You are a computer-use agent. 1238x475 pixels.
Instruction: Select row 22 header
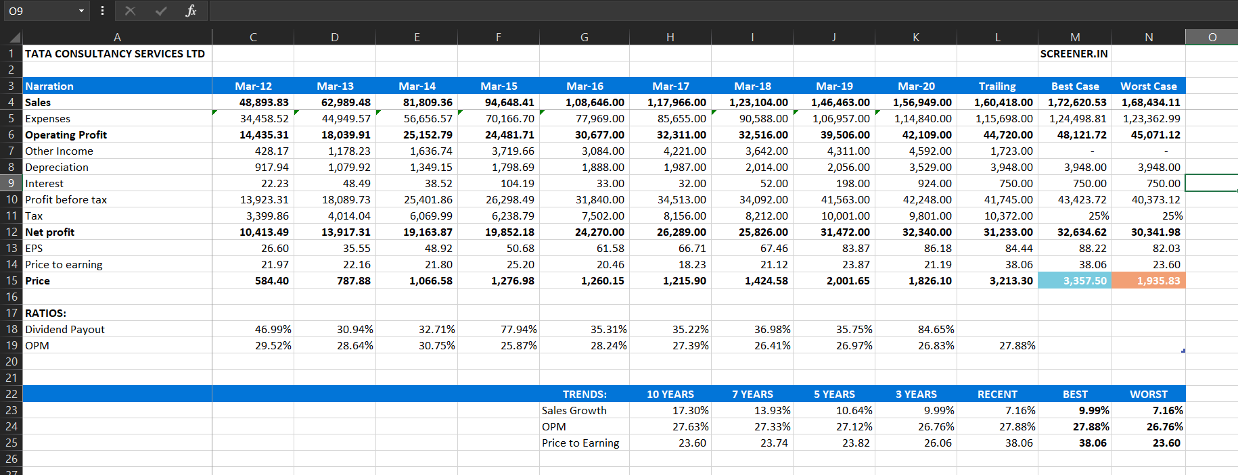click(12, 394)
